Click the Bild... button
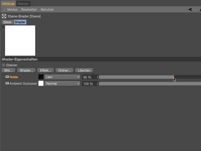The width and height of the screenshot is (201, 151). pyautogui.click(x=9, y=70)
